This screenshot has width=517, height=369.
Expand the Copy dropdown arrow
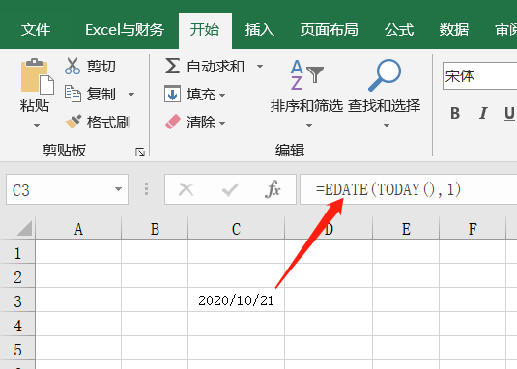[131, 95]
